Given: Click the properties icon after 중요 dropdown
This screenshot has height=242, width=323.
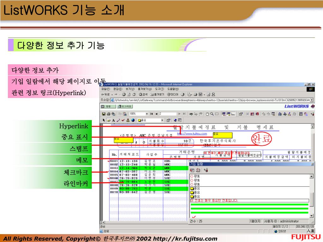Looking at the screenshot, I should click(168, 120).
